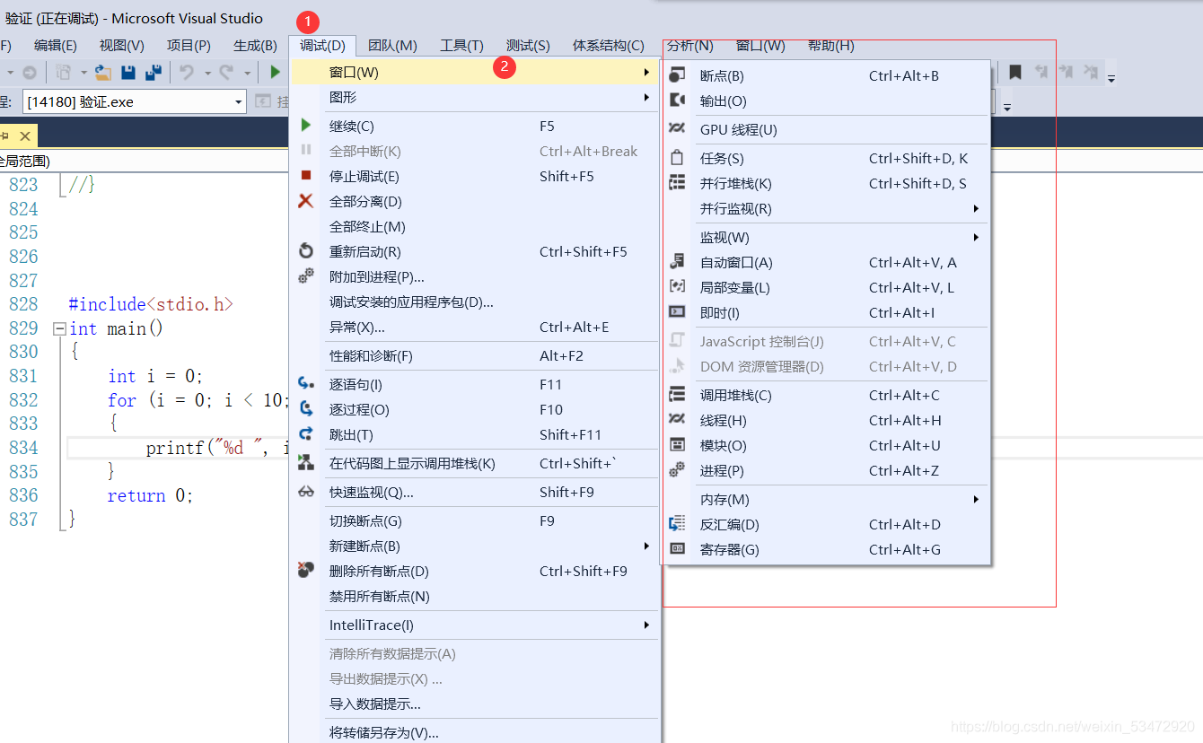1203x743 pixels.
Task: Toggle a bookmark with the bookmark icon
Action: click(1015, 73)
